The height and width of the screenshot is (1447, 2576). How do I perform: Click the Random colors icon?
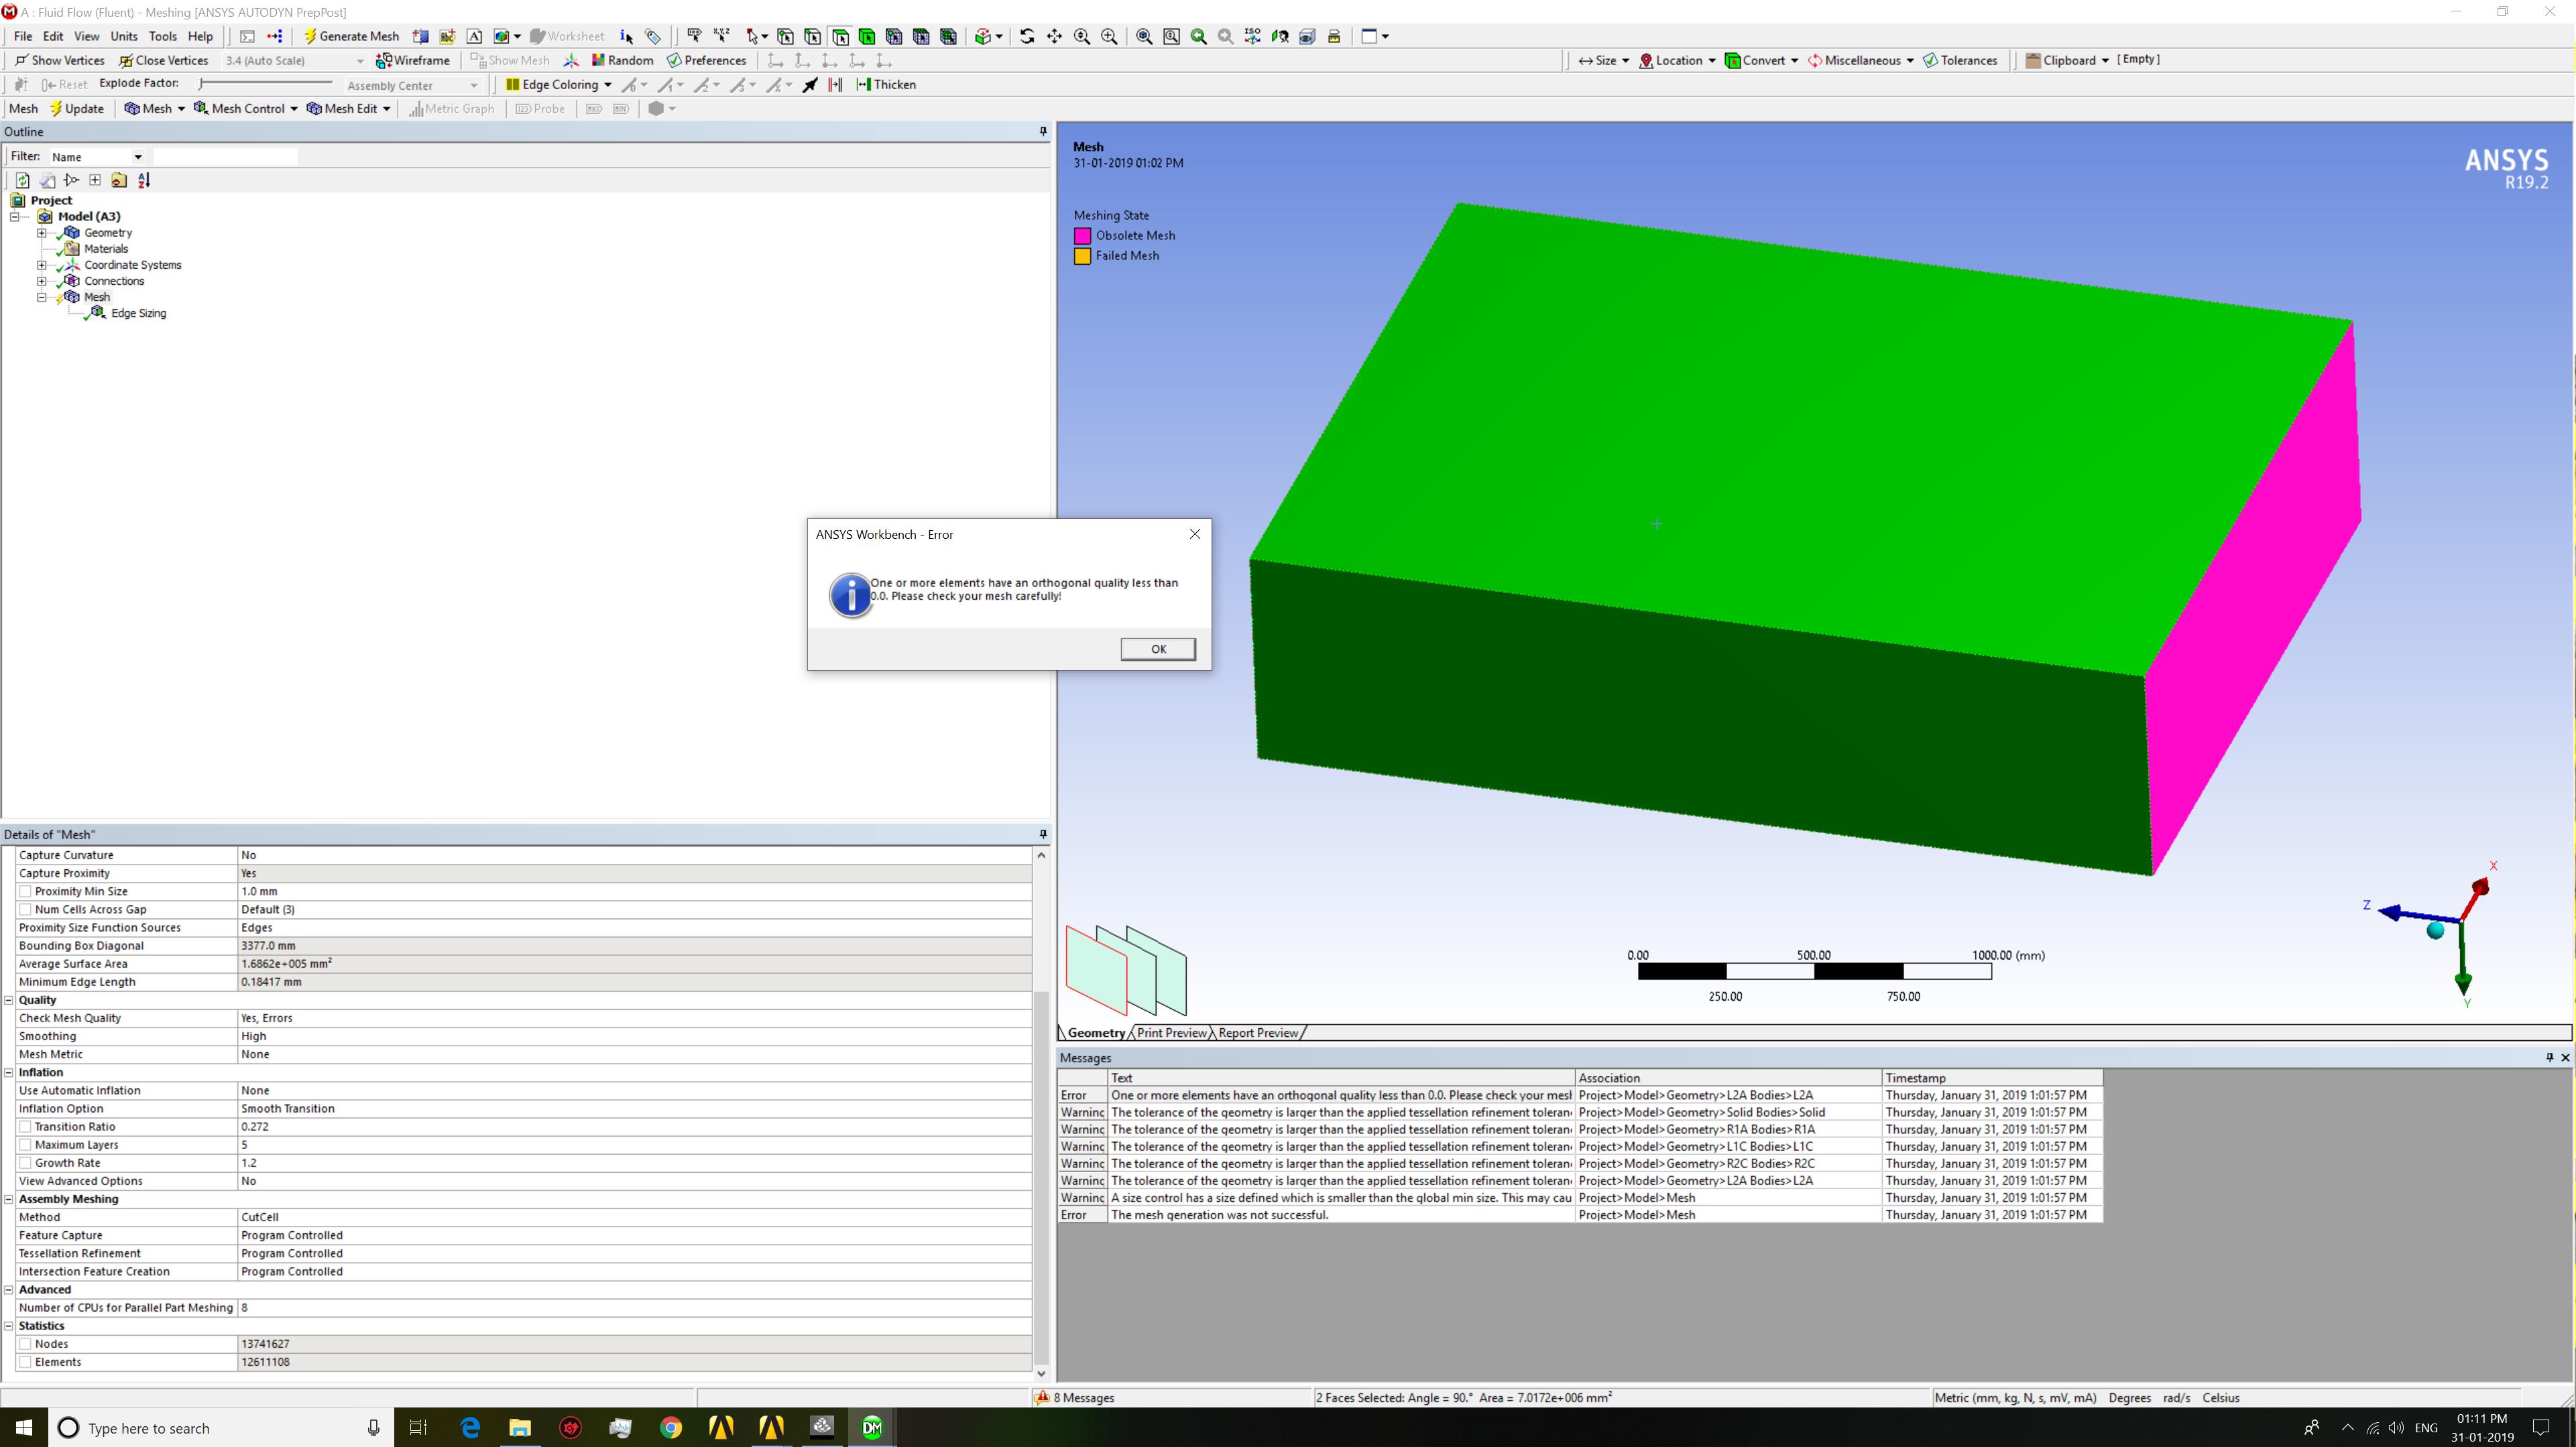(622, 60)
